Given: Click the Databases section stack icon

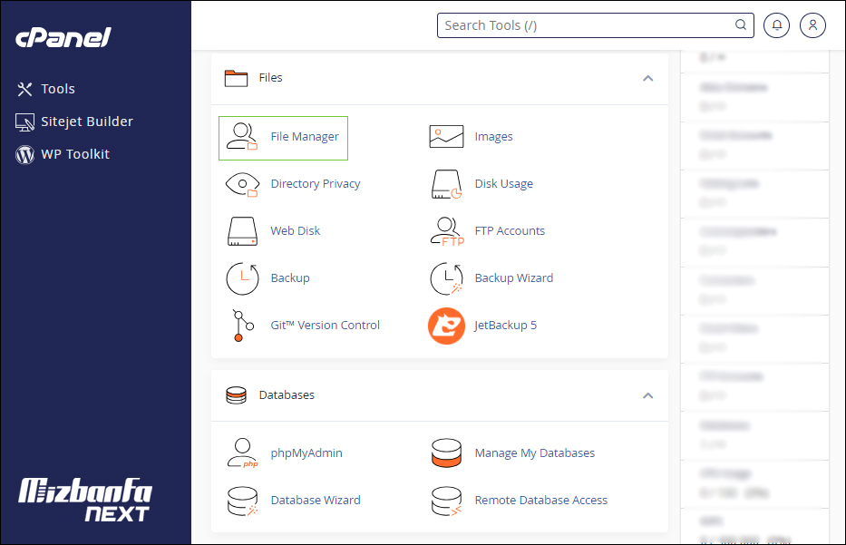Looking at the screenshot, I should [x=236, y=395].
